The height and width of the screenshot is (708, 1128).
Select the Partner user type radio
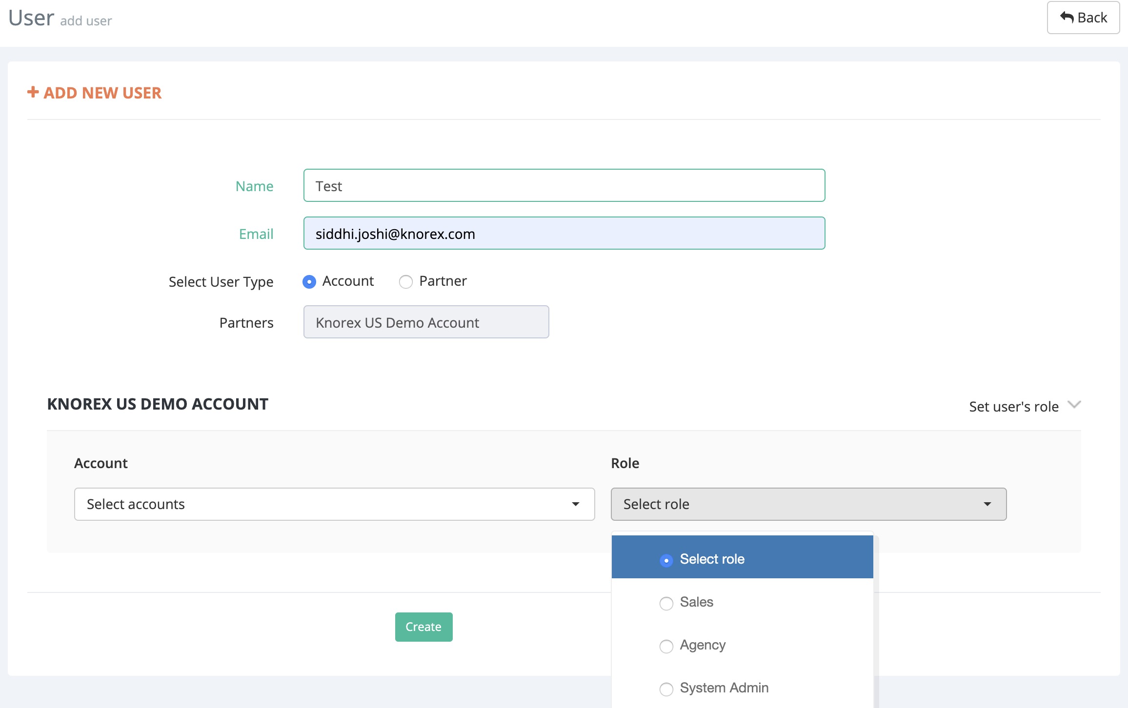(x=406, y=282)
